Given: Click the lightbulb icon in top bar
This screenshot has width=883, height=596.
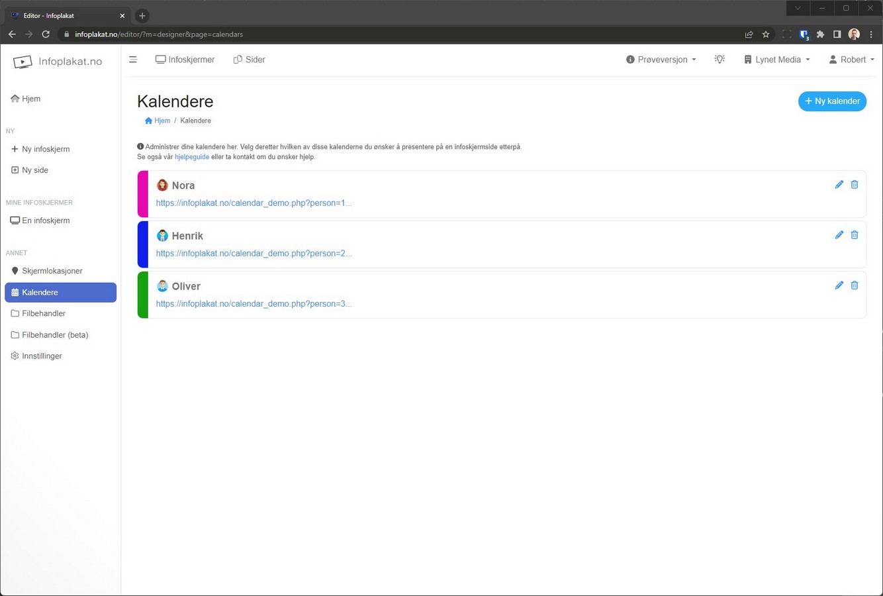Looking at the screenshot, I should [x=720, y=60].
